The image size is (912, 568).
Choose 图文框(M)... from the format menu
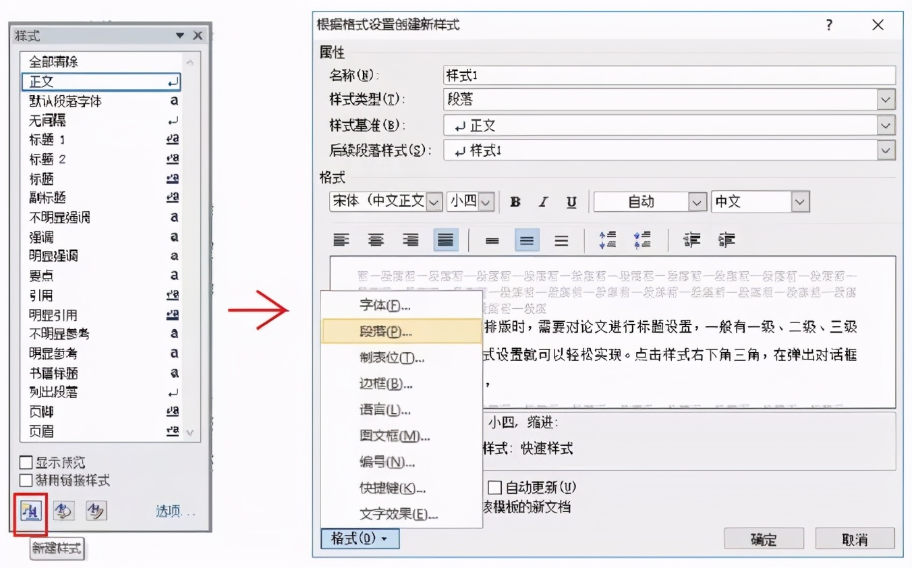[402, 436]
